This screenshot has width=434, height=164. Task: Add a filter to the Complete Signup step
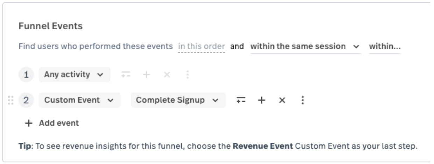click(x=241, y=100)
